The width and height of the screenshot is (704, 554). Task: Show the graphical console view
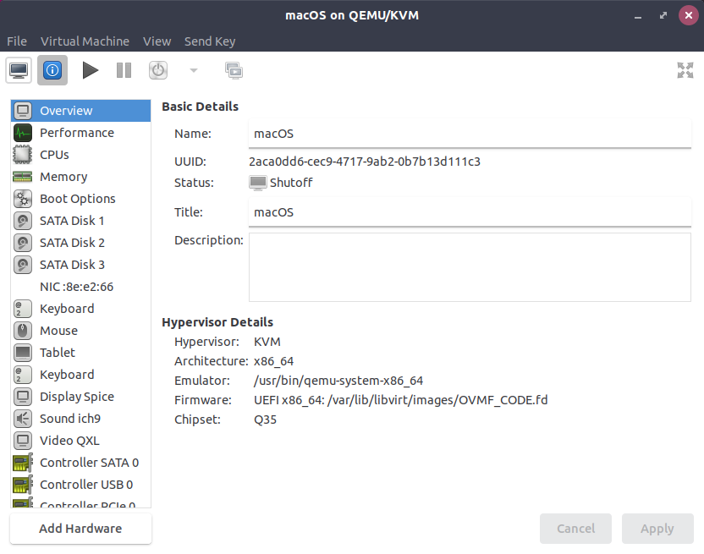coord(19,70)
